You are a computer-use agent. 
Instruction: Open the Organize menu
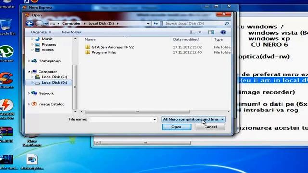[40, 32]
